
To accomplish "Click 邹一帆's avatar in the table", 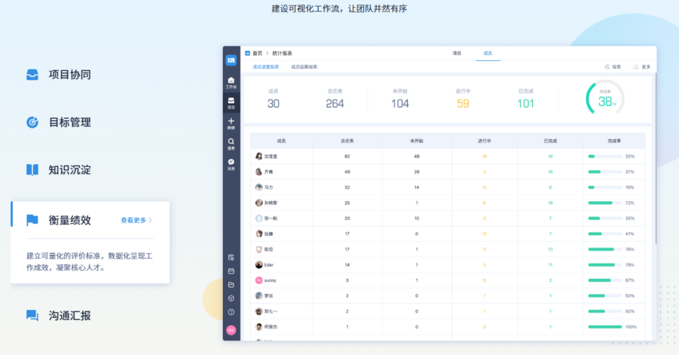I will [x=259, y=219].
